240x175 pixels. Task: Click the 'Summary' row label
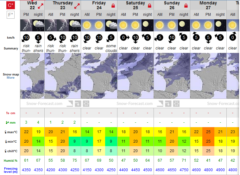coord(11,49)
